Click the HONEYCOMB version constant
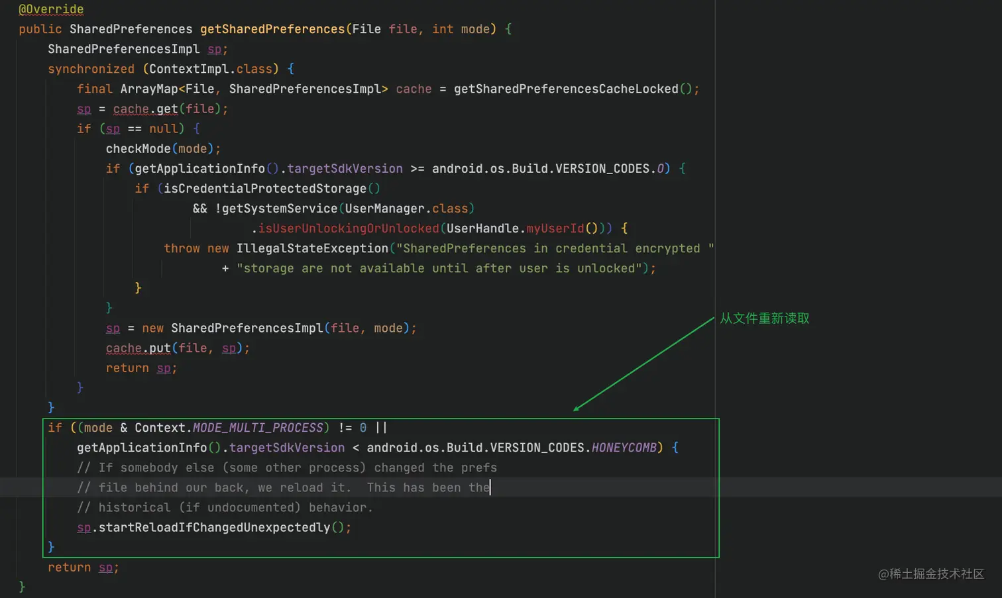Screen dimensions: 1002x598 pos(624,447)
